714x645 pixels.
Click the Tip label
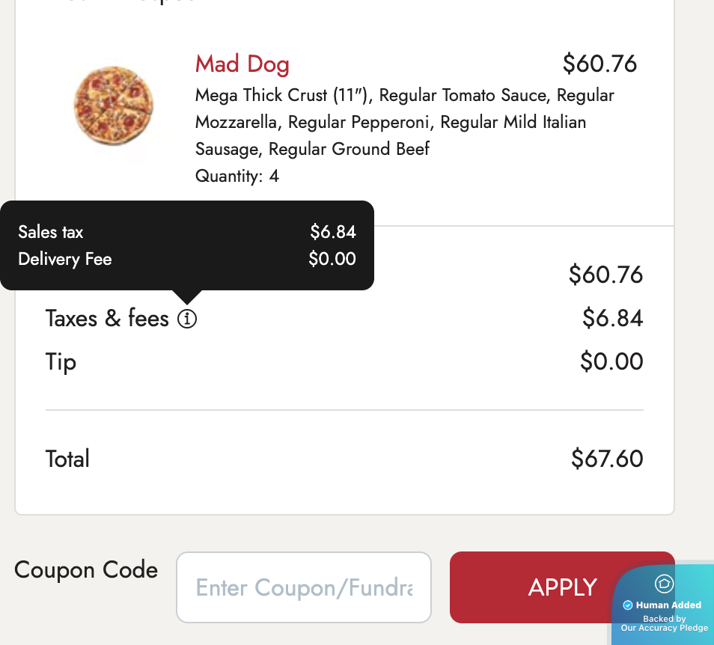pos(61,362)
